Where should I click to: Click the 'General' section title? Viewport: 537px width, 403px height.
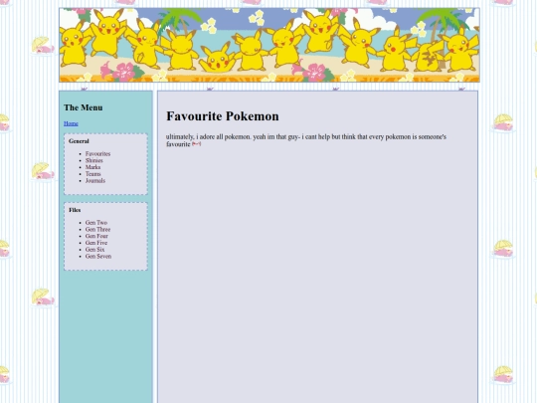(79, 141)
